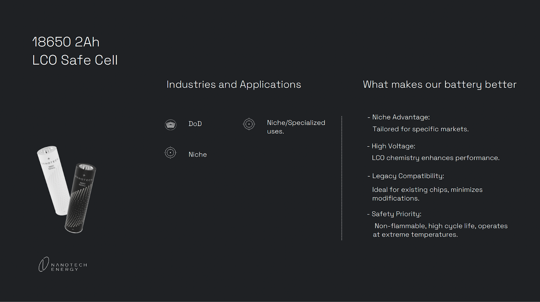Select the Non-flammable, high cycle life text

[440, 230]
